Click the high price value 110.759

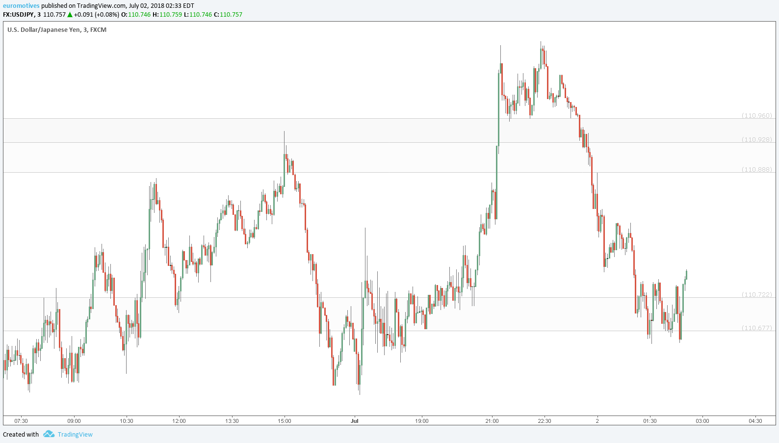(171, 15)
